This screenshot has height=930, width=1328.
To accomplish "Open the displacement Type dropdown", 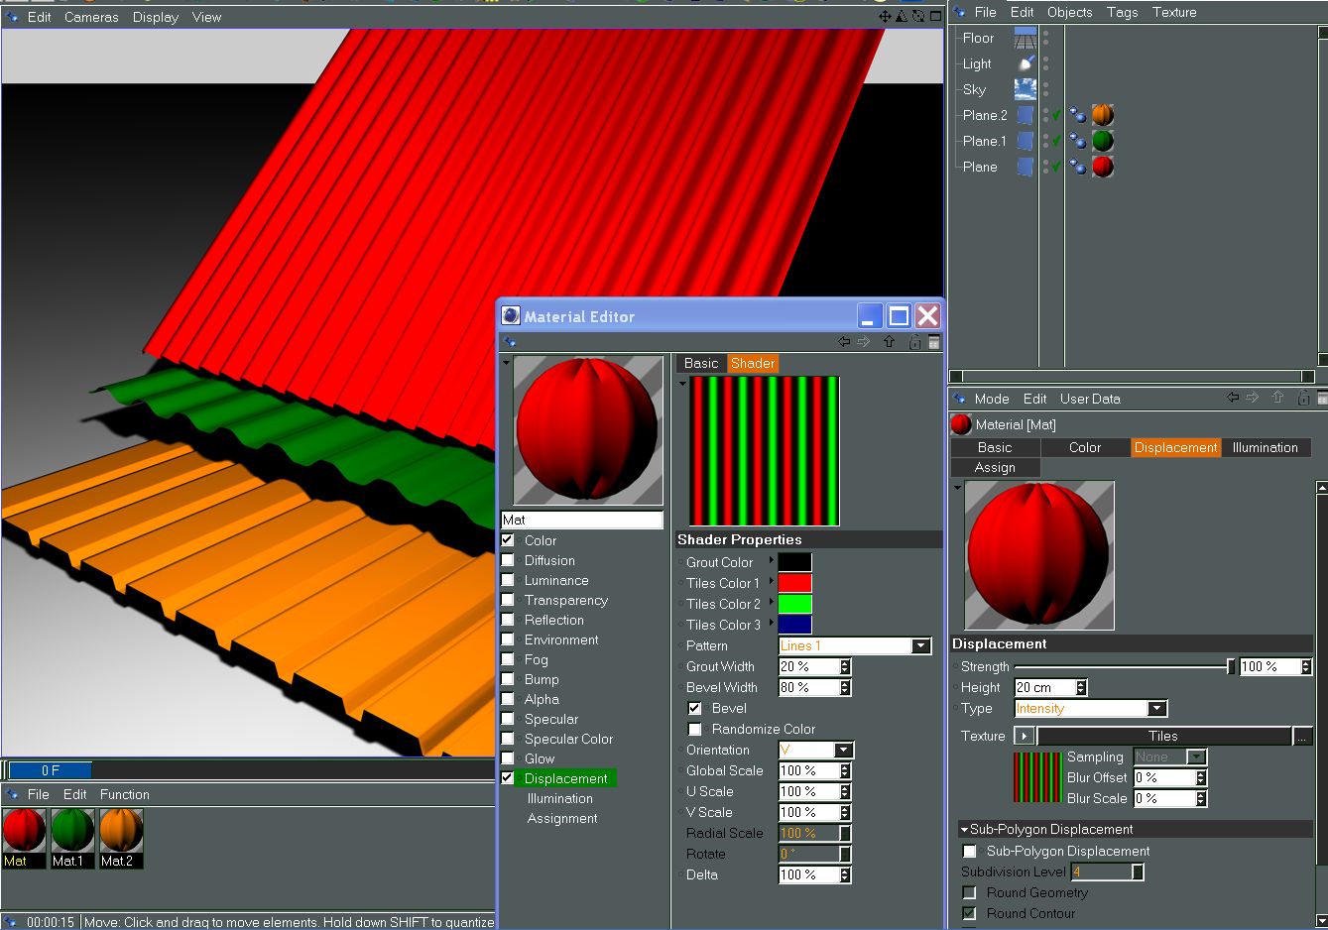I will pyautogui.click(x=1091, y=708).
